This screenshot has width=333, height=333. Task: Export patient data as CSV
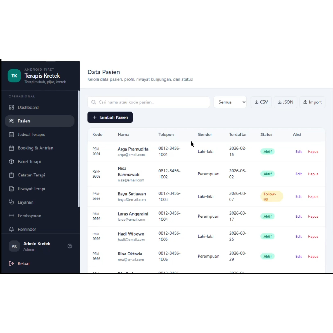click(261, 102)
